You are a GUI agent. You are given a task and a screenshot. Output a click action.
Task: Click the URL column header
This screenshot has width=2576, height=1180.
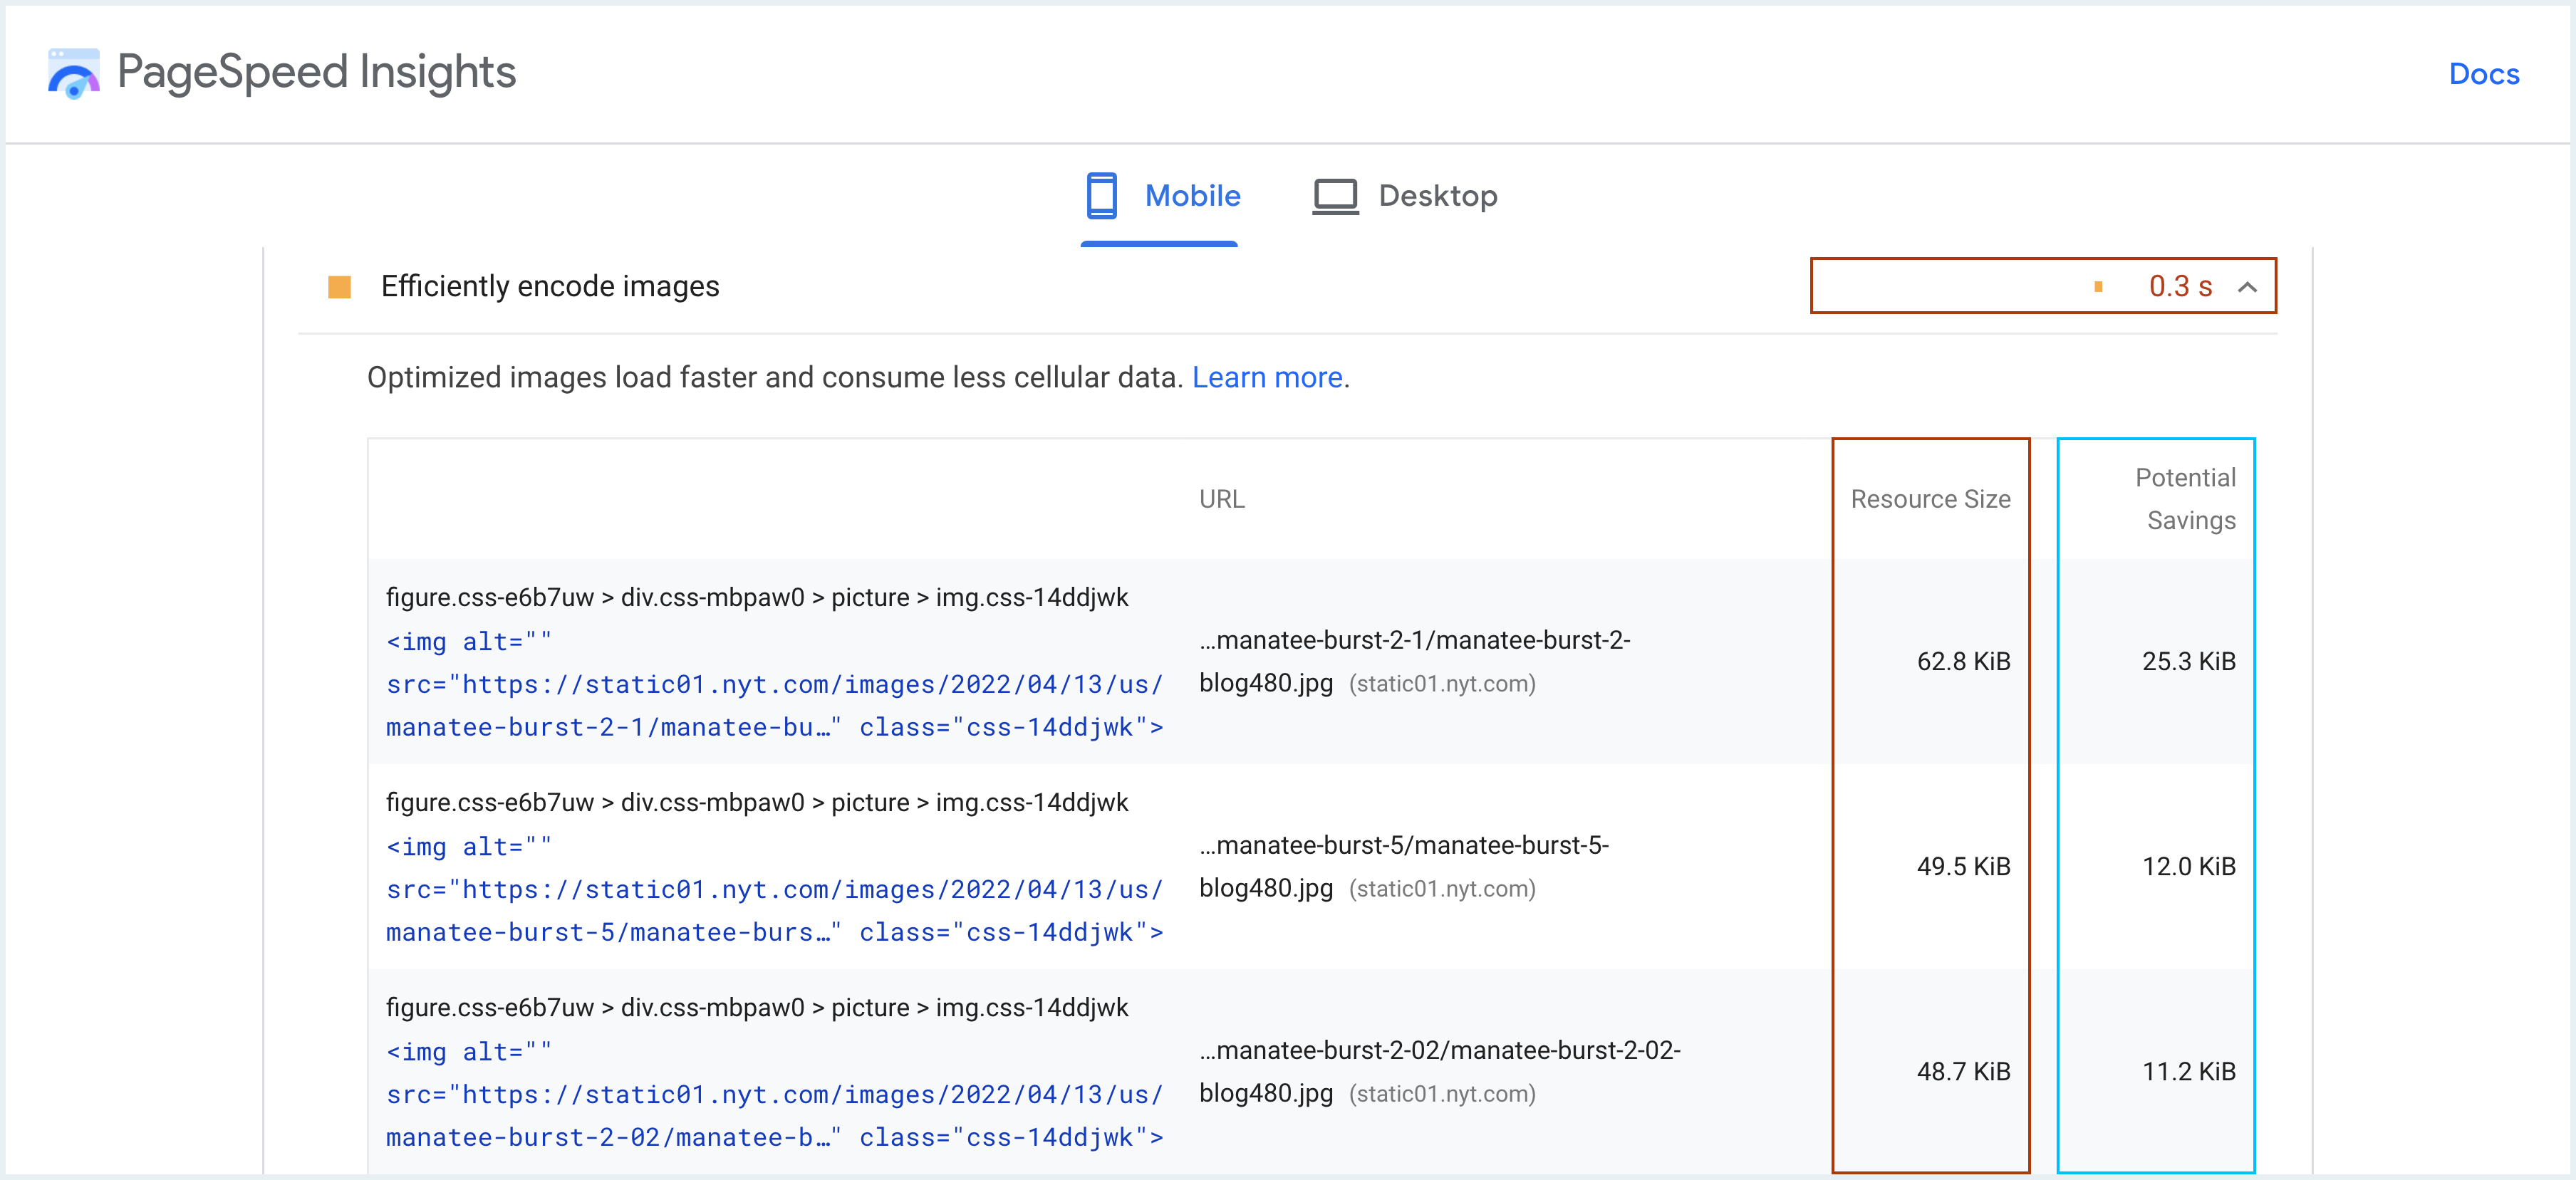click(x=1222, y=499)
